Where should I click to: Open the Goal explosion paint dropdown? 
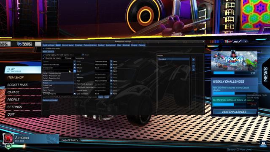111,94
